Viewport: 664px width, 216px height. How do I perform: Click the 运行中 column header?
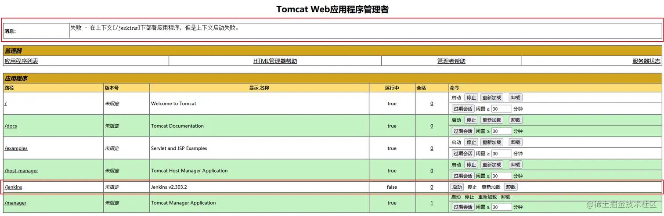(x=392, y=88)
